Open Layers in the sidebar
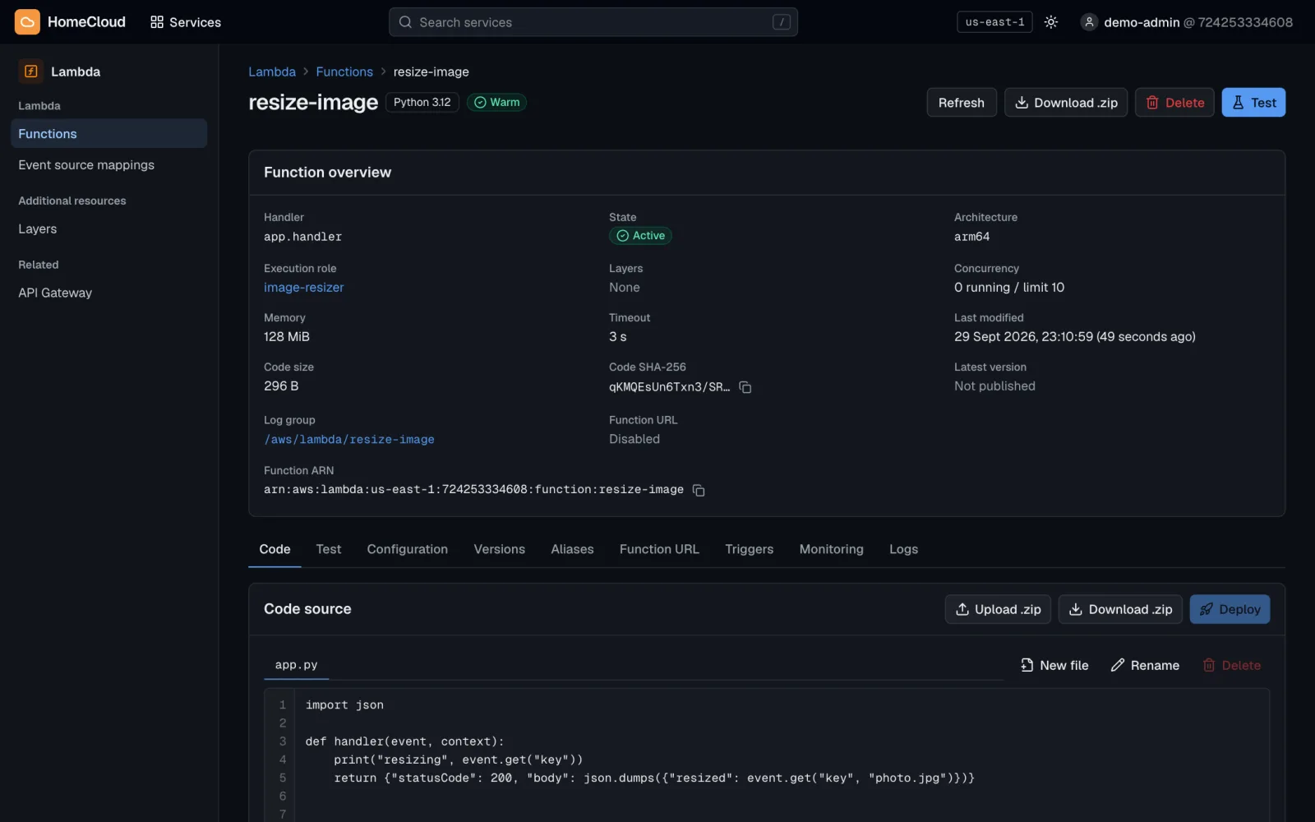The height and width of the screenshot is (822, 1315). point(108,229)
